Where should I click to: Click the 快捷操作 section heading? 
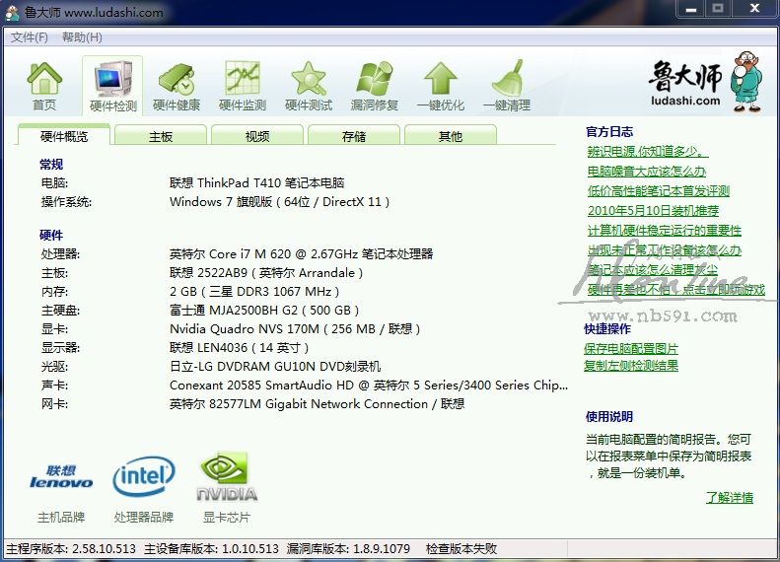click(607, 328)
